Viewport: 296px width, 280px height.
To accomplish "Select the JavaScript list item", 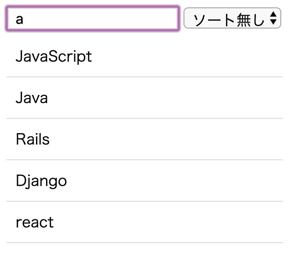I will [144, 57].
